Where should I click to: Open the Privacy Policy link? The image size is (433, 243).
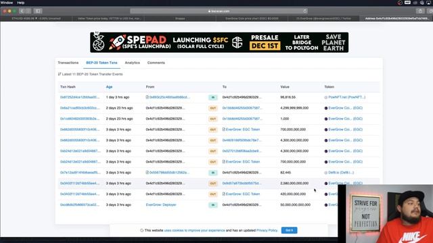[267, 230]
